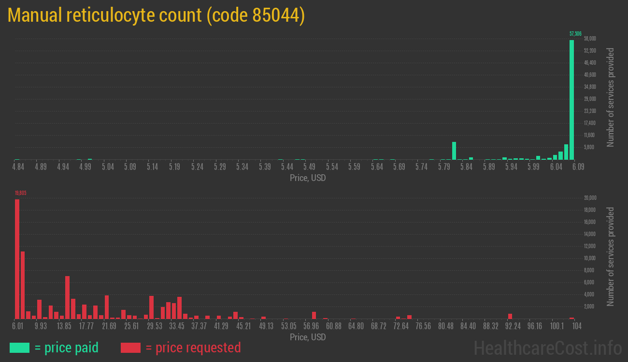628x362 pixels.
Task: Select the Price, USD label under red chart
Action: coord(307,337)
